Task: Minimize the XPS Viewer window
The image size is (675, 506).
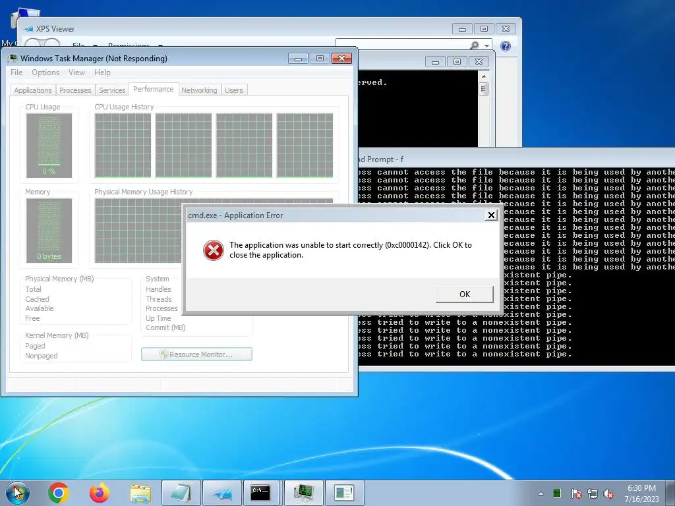Action: [x=462, y=29]
